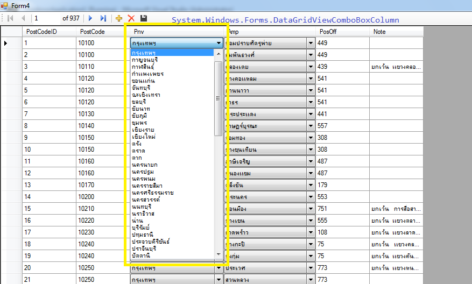The image size is (472, 284).
Task: Collapse the open Pnv combo box in row 1
Action: [219, 43]
